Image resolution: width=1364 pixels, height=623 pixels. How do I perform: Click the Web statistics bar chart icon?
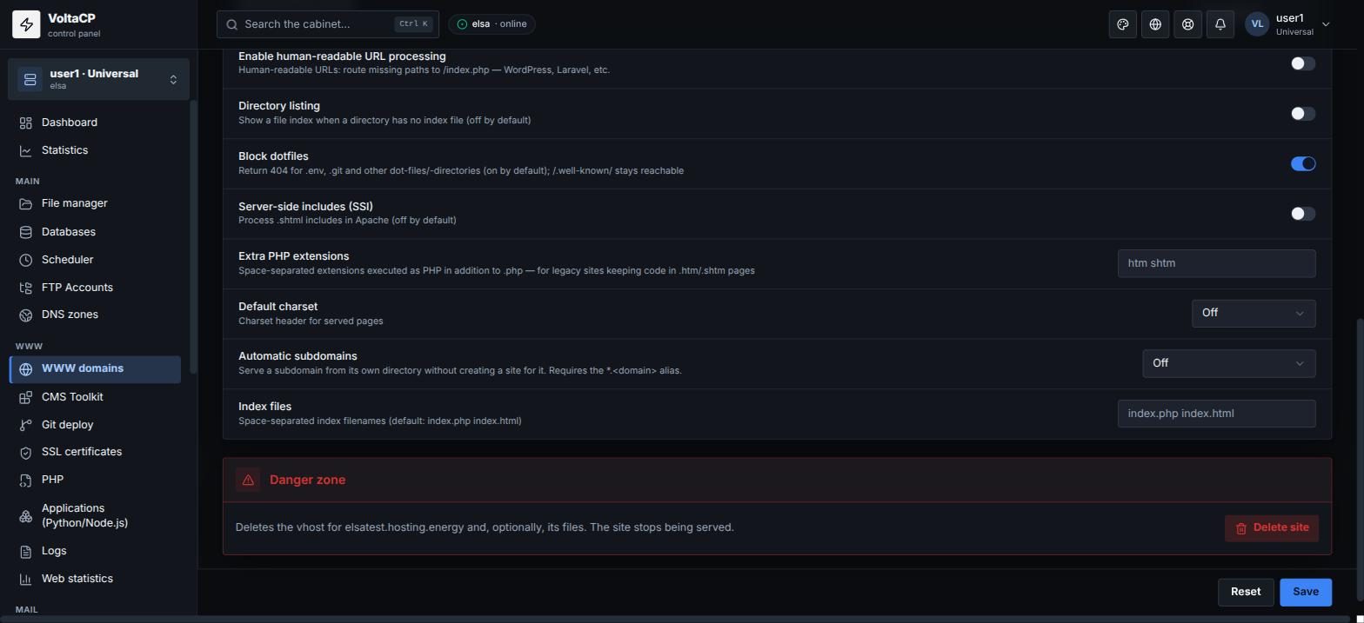coord(26,579)
